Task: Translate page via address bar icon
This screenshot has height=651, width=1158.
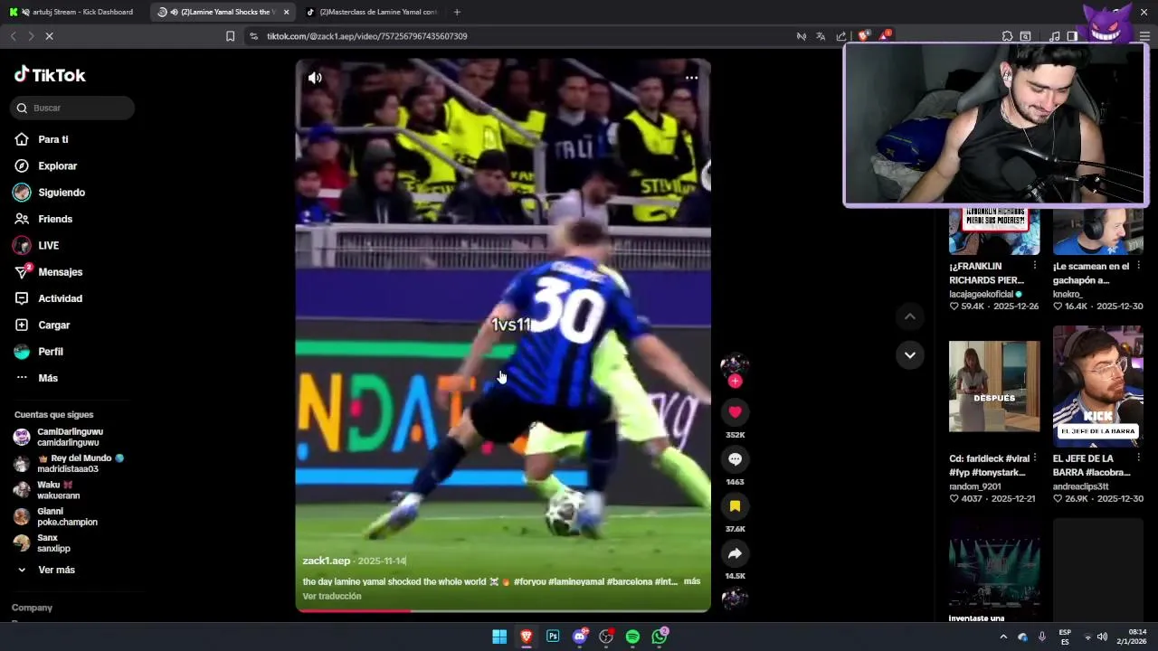Action: click(821, 36)
